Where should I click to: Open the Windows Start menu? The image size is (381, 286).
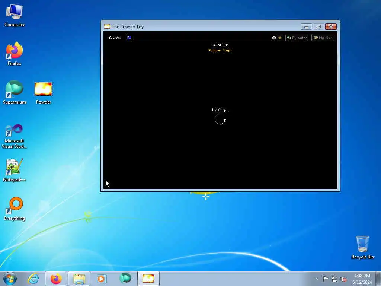pos(10,279)
